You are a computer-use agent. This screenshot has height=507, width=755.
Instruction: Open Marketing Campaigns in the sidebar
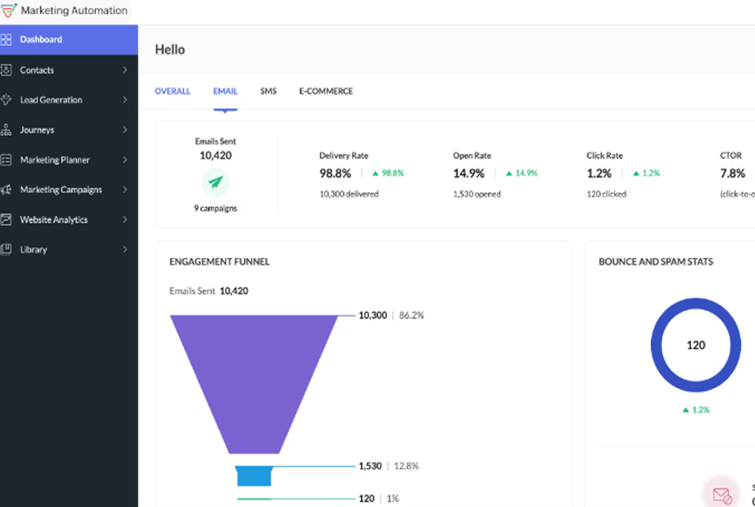coord(69,190)
